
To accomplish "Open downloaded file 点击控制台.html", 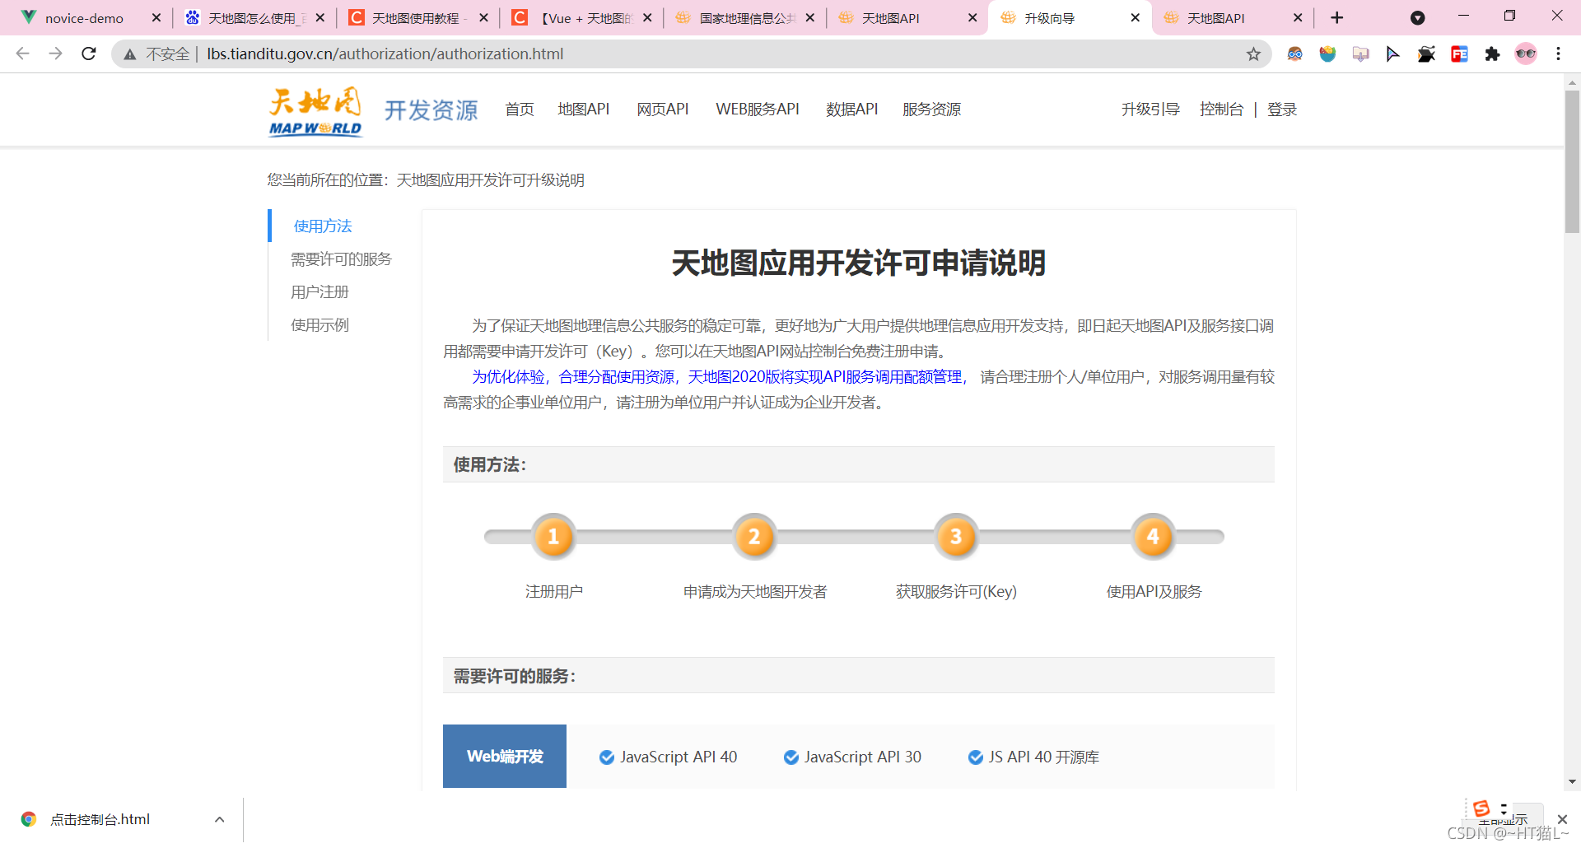I will click(100, 819).
